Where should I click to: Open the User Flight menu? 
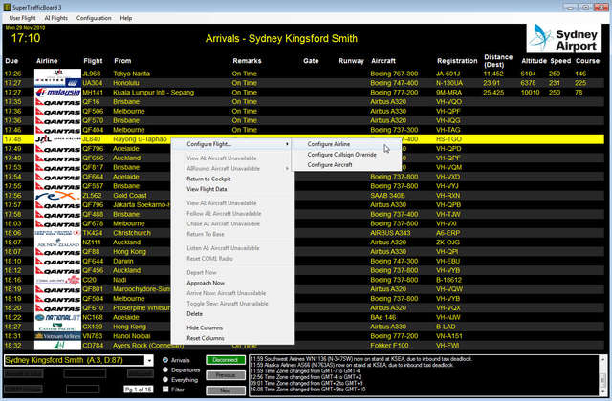[x=22, y=18]
